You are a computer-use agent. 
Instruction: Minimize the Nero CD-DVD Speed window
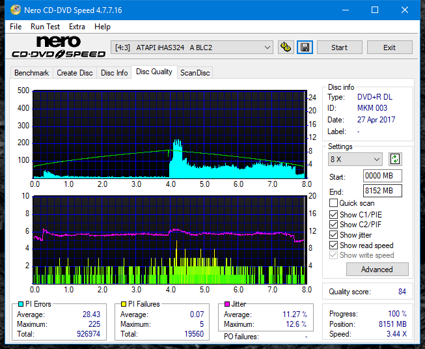[x=346, y=10]
